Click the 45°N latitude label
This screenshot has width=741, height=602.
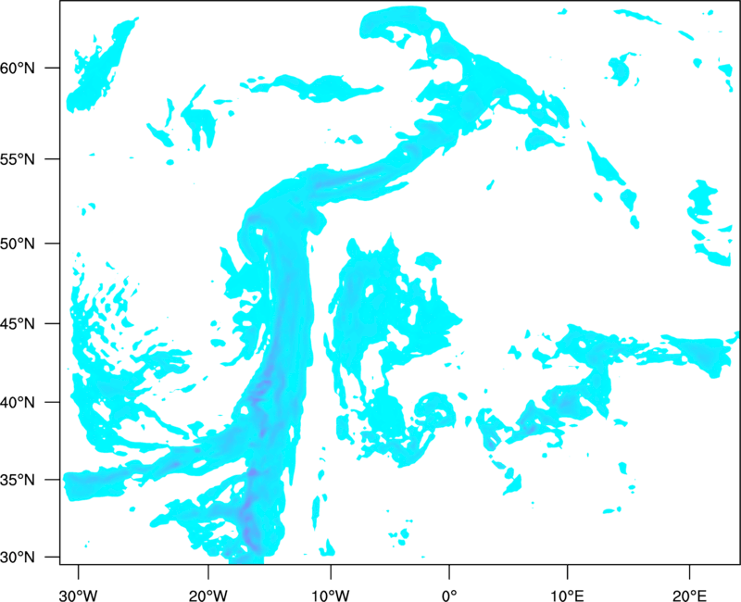(x=18, y=324)
